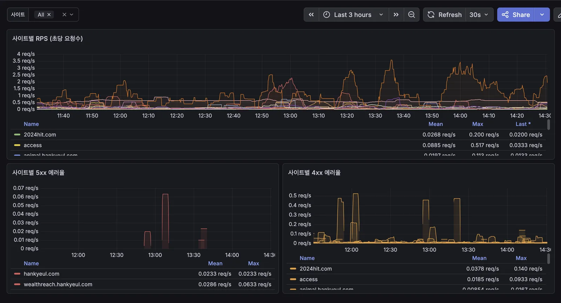Select access series in 4xx legend
This screenshot has height=303, width=561.
tap(309, 279)
